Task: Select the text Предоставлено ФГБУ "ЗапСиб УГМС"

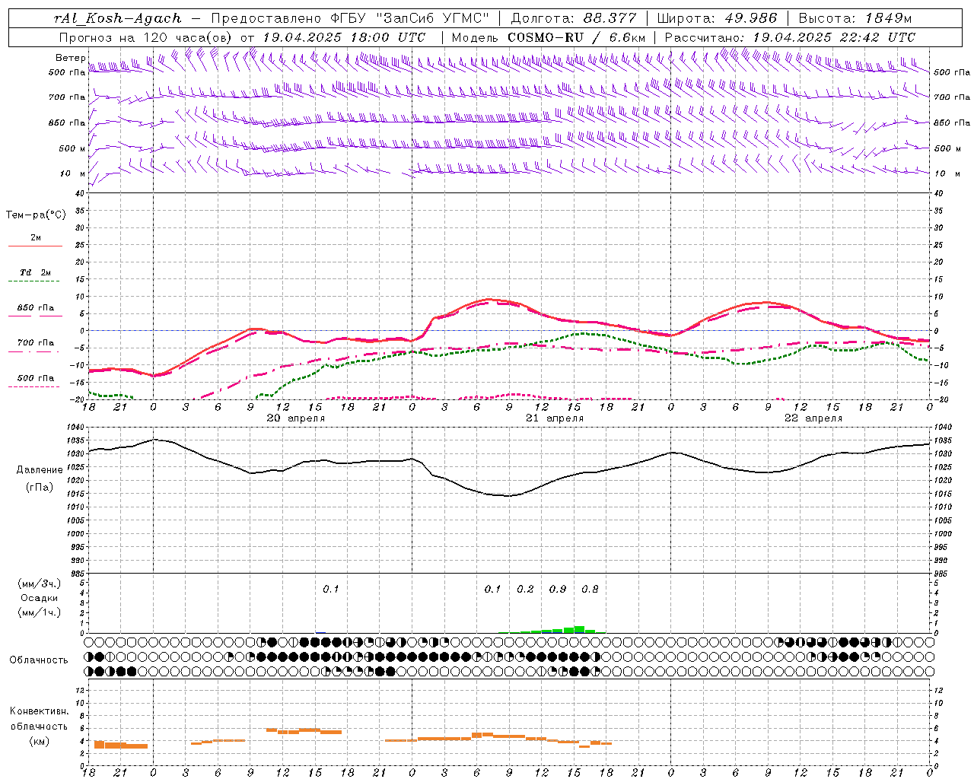Action: click(x=349, y=18)
